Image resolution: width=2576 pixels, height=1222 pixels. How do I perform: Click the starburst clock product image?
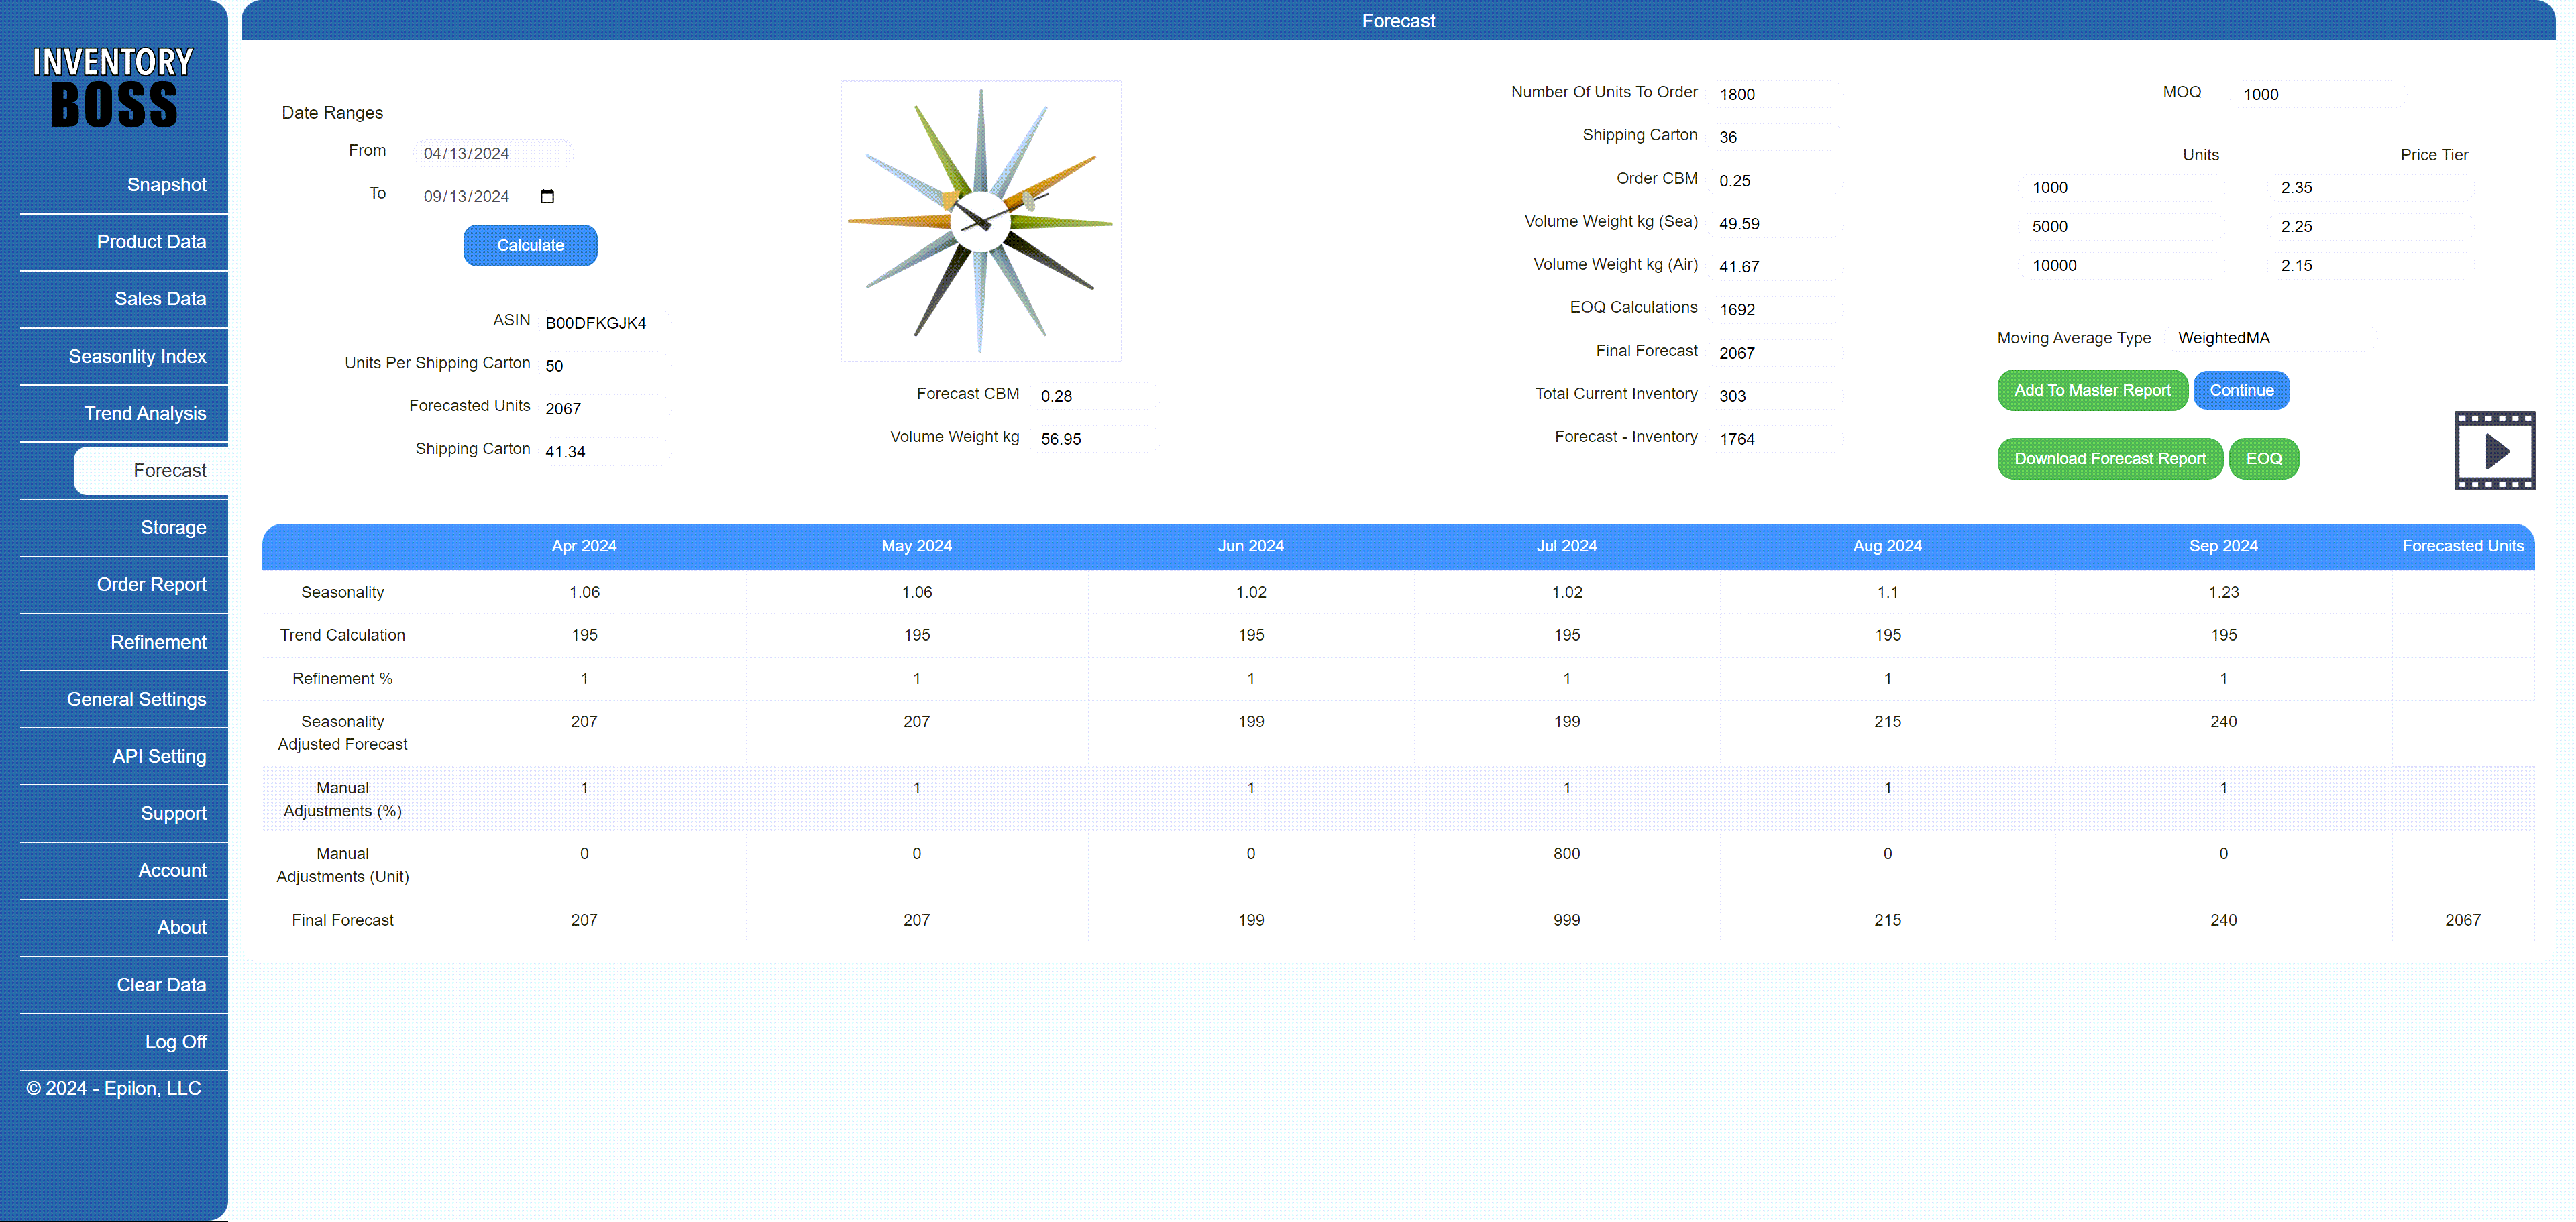point(981,221)
